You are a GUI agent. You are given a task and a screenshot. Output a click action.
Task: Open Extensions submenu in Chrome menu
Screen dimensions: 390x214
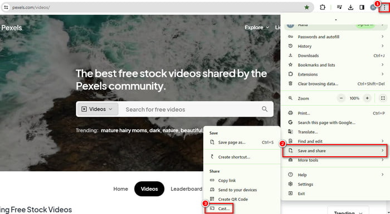pyautogui.click(x=335, y=74)
